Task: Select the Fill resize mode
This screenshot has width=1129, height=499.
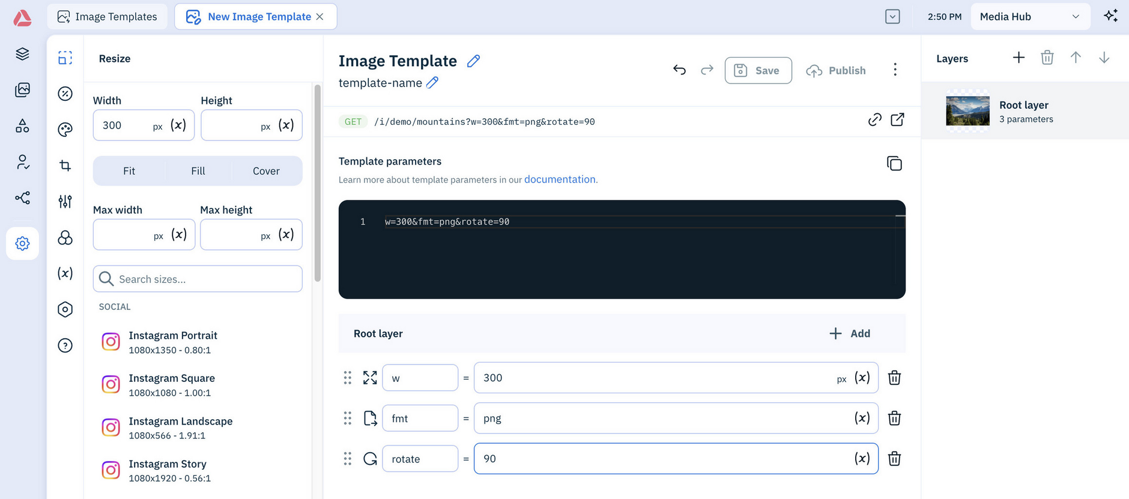Action: (x=198, y=171)
